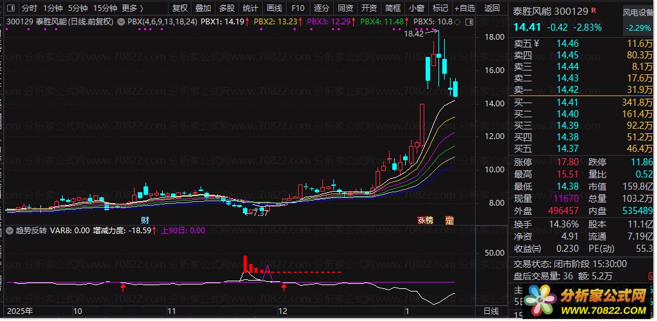Expand the 更多 period options
Image resolution: width=657 pixels, height=321 pixels.
tap(132, 8)
